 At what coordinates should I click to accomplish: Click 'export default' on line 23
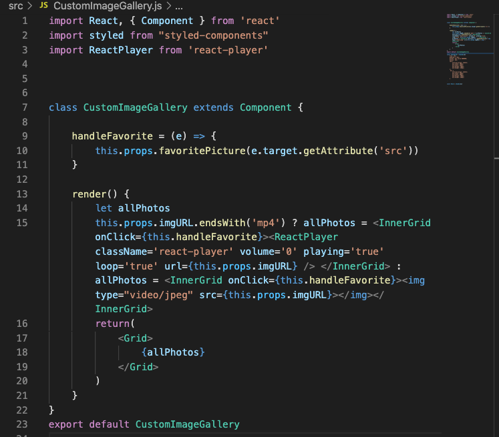(89, 424)
